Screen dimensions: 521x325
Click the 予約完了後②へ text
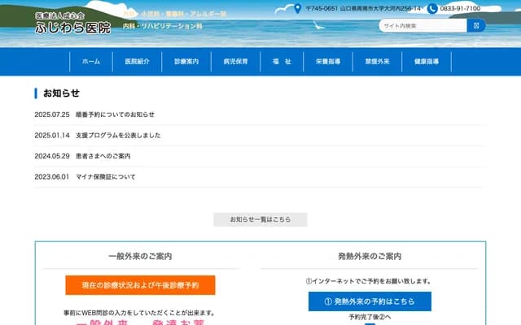[370, 317]
